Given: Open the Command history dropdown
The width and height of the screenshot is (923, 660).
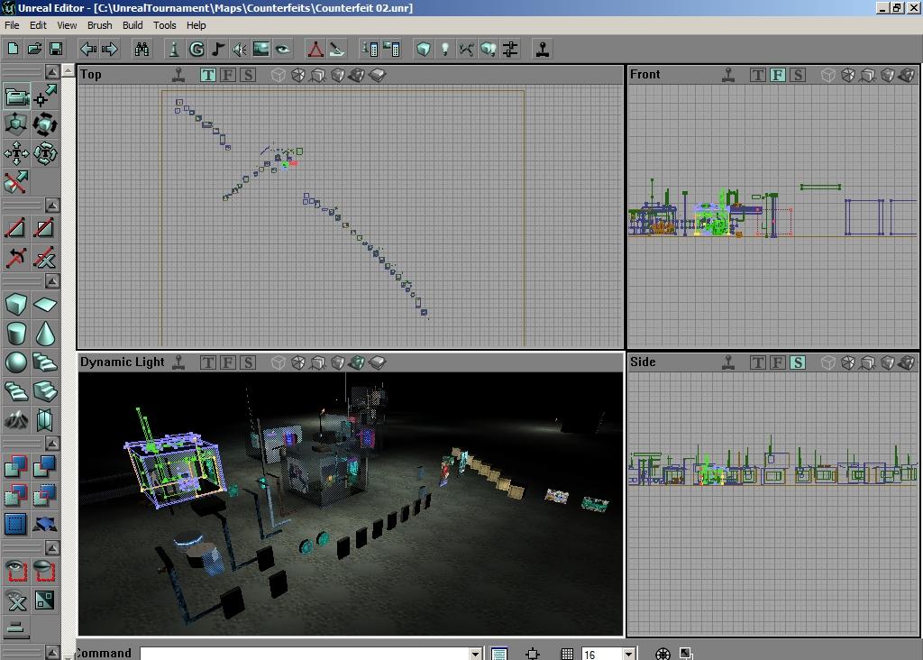Looking at the screenshot, I should tap(475, 654).
